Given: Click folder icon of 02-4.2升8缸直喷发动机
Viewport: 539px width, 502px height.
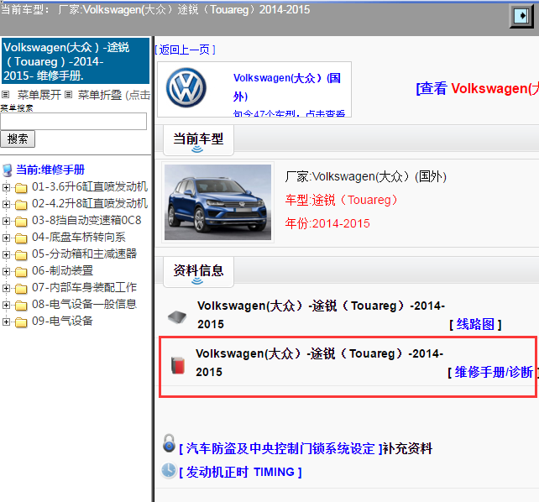Looking at the screenshot, I should [21, 205].
